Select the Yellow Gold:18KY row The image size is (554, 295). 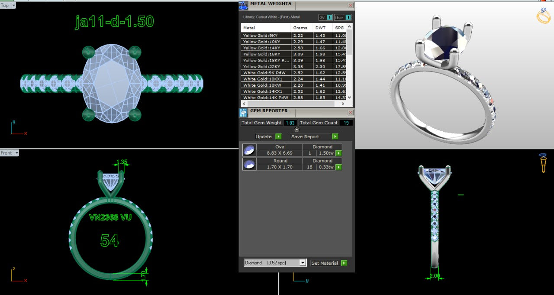[294, 54]
